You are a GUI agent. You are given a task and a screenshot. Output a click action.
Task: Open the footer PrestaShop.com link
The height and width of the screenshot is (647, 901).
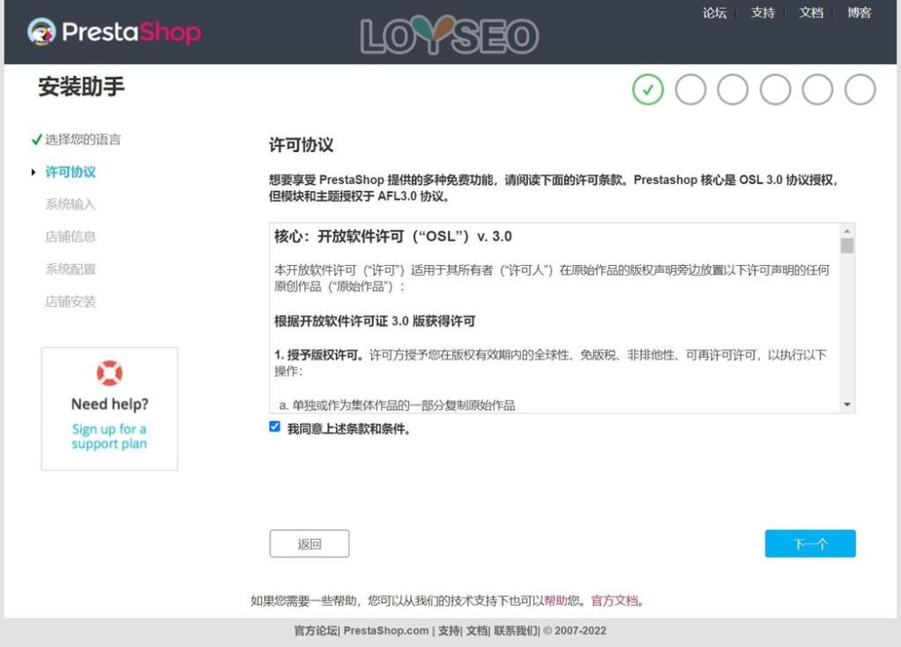pos(387,631)
